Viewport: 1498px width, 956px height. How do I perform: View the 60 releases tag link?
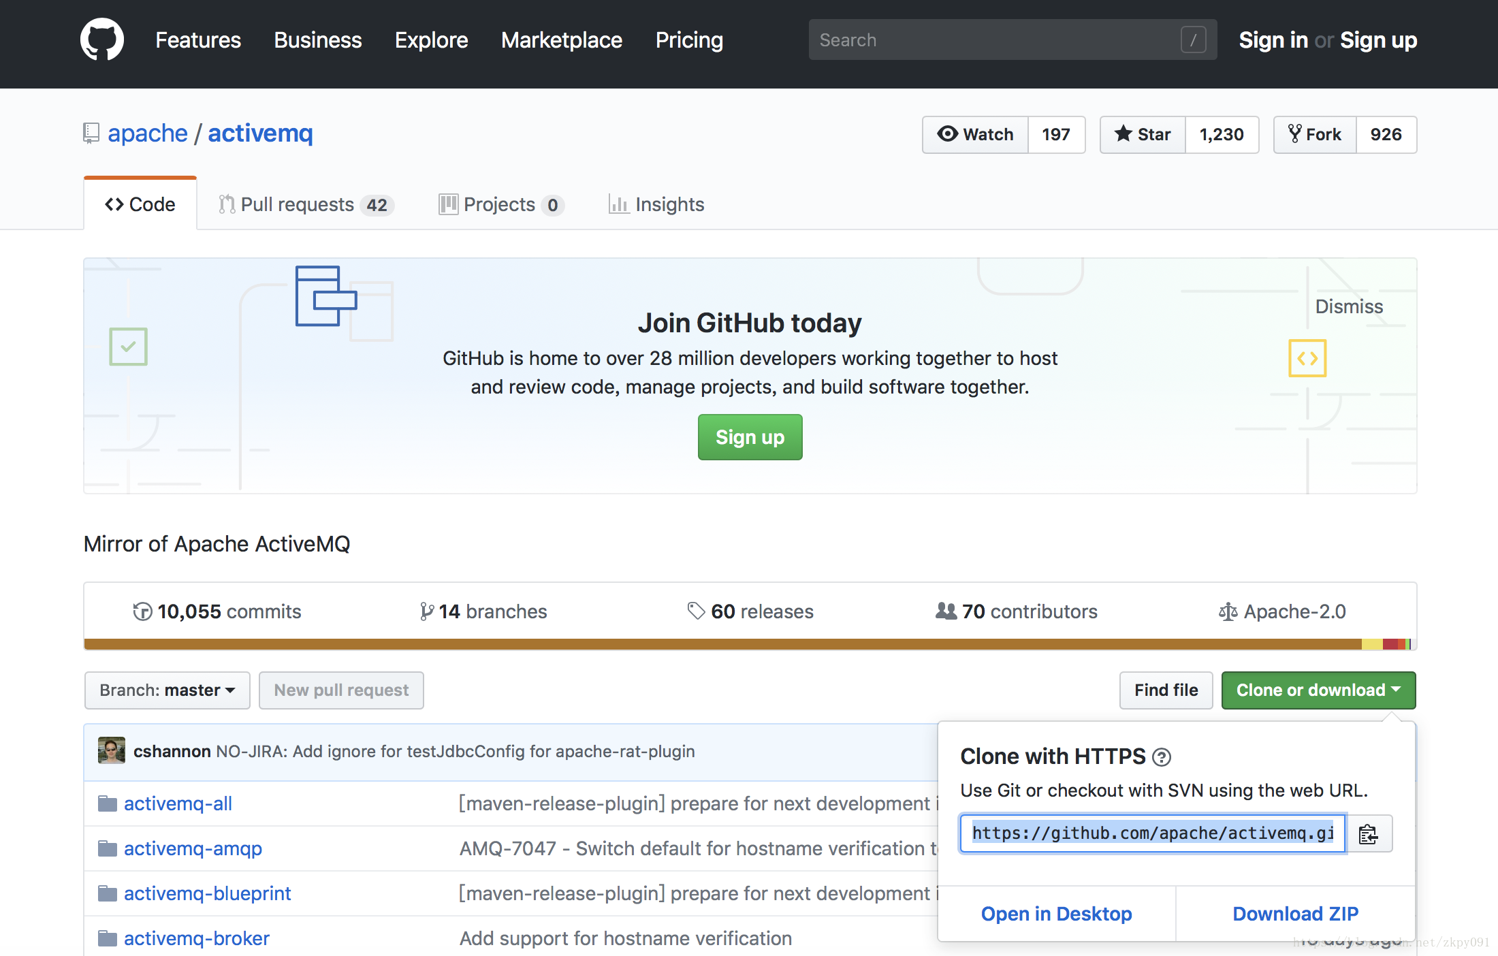click(750, 611)
